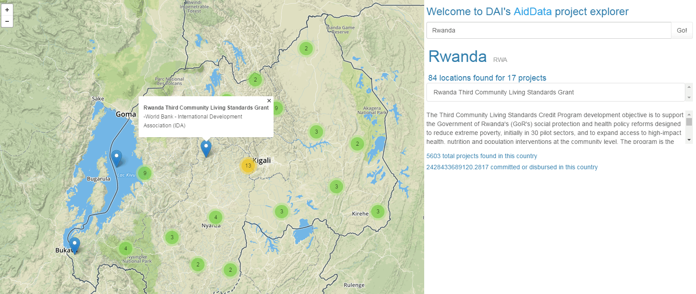Zoom in the map with plus button
This screenshot has height=294, width=696.
point(7,9)
